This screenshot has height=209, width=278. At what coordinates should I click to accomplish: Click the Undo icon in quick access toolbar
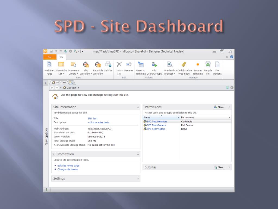pos(56,51)
